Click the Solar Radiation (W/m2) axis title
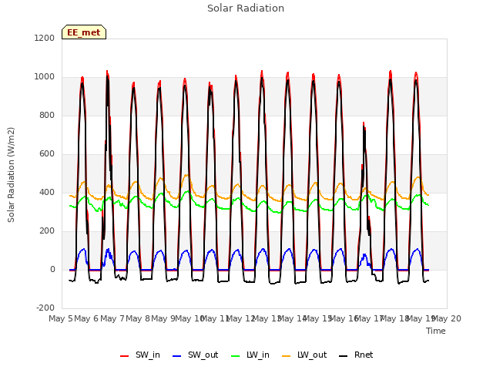 click(x=11, y=175)
